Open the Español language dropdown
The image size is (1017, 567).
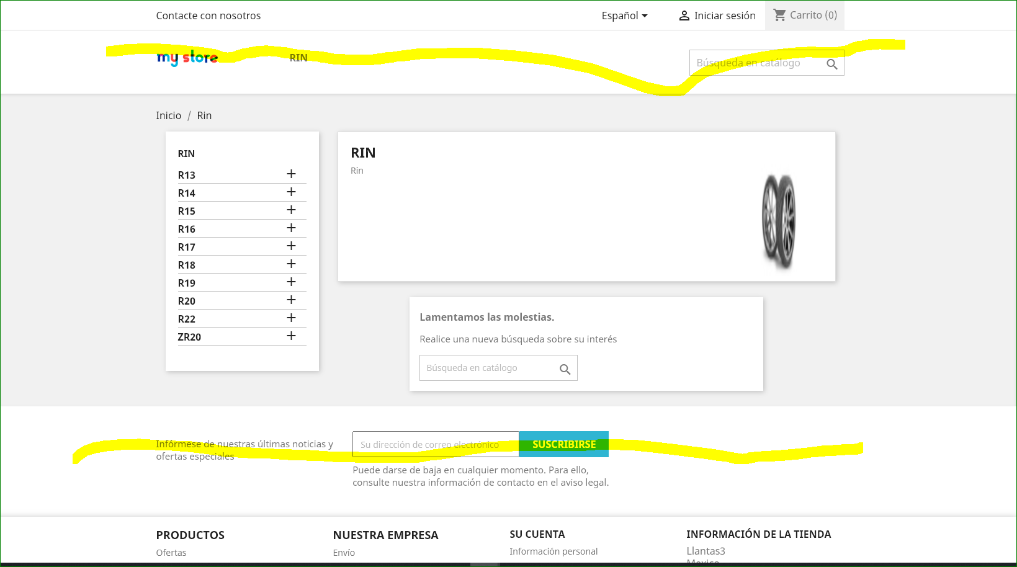click(x=624, y=16)
